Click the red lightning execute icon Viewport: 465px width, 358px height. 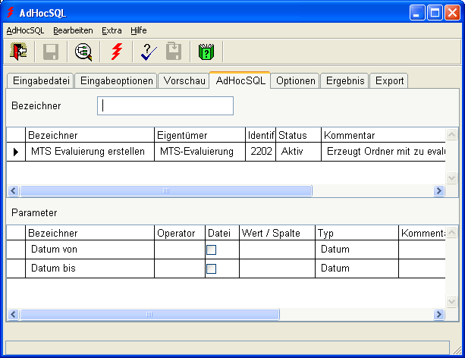click(x=116, y=52)
